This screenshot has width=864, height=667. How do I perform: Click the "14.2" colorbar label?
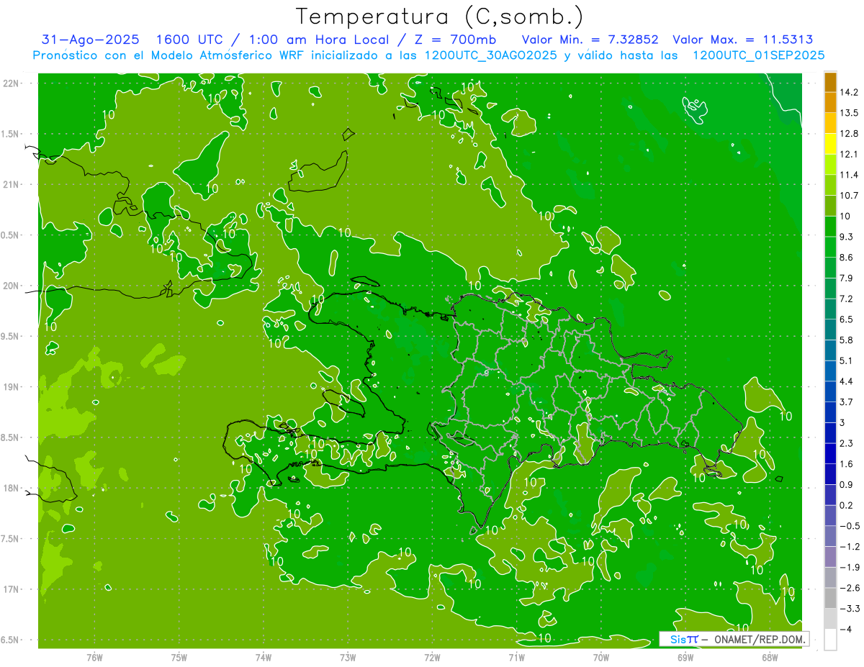click(x=849, y=92)
